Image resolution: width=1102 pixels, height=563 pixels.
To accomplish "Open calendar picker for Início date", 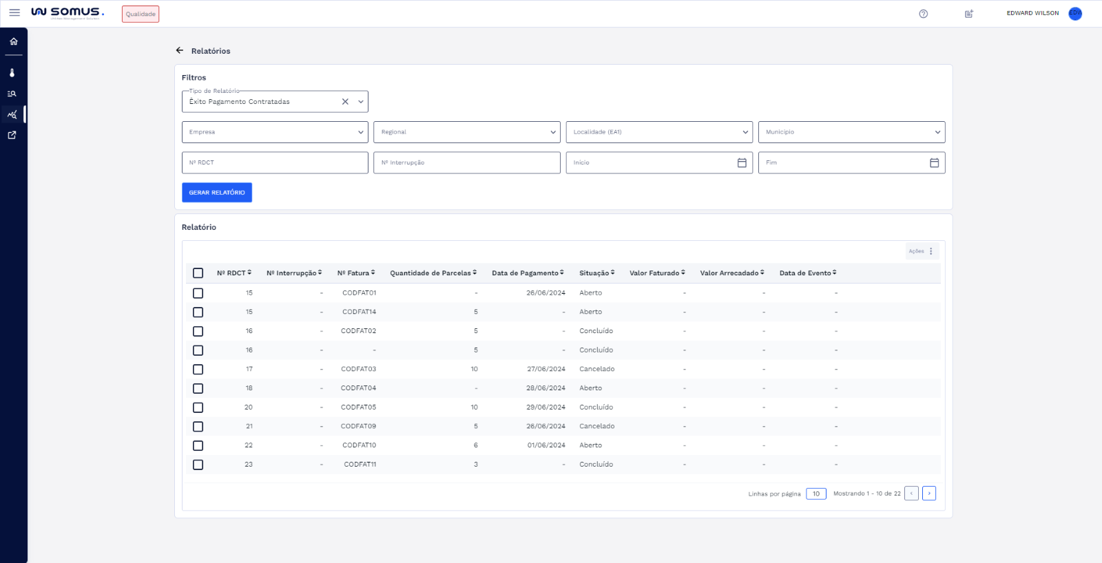I will click(742, 163).
